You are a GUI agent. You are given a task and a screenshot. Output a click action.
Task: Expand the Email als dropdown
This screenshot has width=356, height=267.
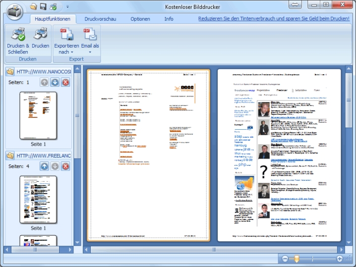point(90,40)
